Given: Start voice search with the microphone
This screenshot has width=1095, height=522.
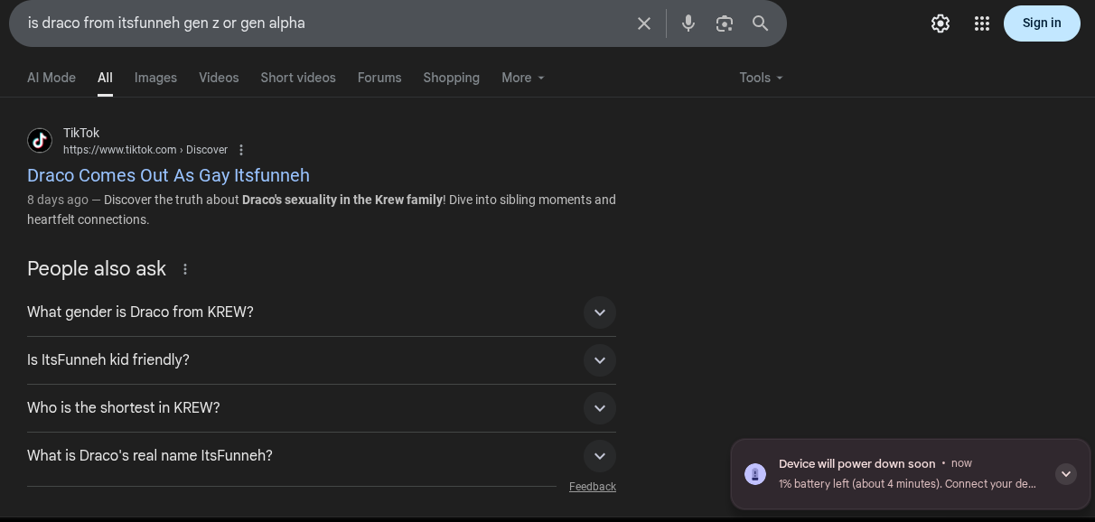Looking at the screenshot, I should coord(688,23).
